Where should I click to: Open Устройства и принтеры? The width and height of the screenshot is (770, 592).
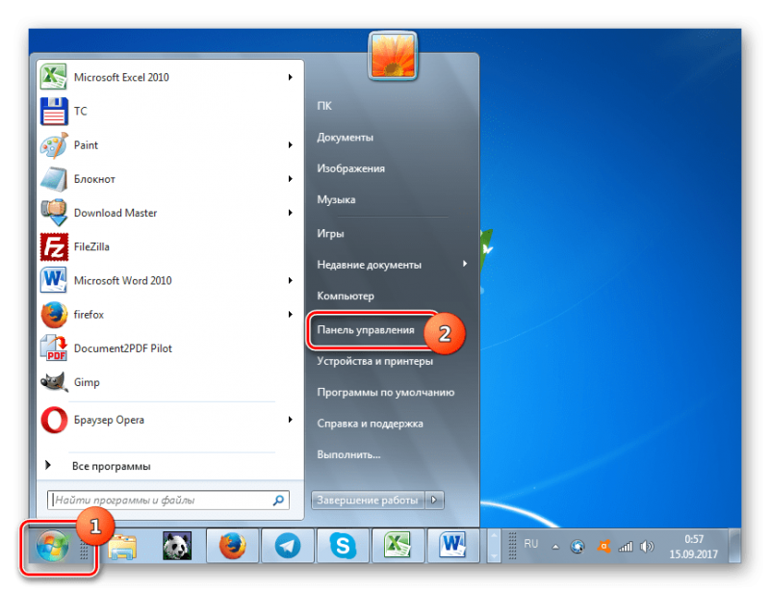pos(374,361)
